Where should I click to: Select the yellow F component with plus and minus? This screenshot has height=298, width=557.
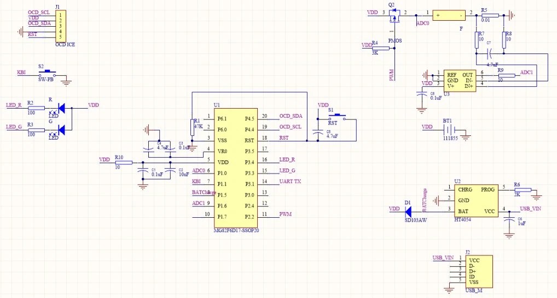(449, 15)
